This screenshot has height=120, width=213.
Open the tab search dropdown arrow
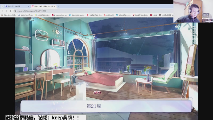tap(2, 6)
